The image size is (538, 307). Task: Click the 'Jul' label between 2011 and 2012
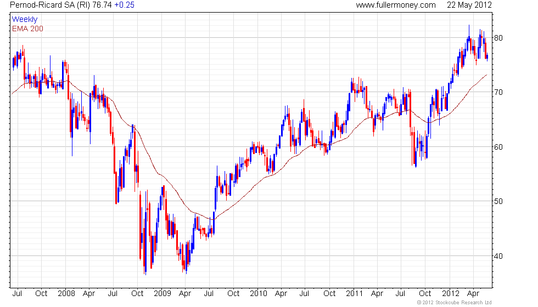pos(400,294)
